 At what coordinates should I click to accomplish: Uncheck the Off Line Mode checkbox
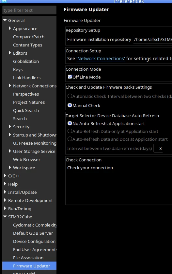[x=70, y=77]
